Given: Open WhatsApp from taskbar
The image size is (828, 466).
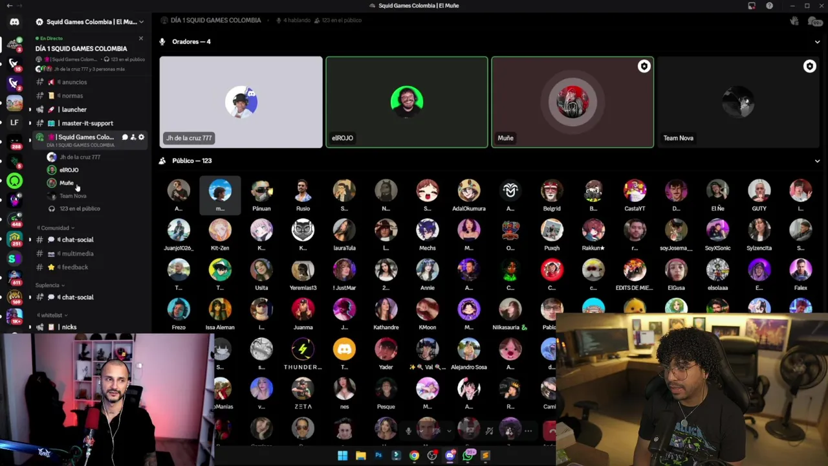Looking at the screenshot, I should (x=468, y=456).
